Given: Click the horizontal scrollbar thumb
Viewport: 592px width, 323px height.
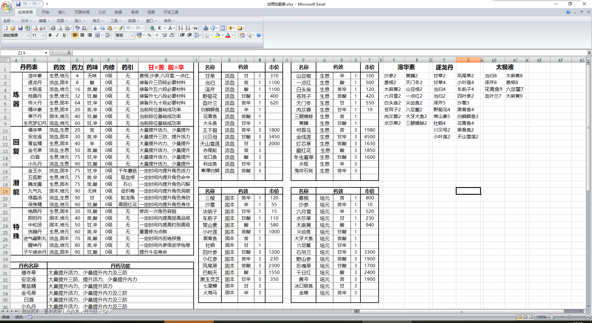Looking at the screenshot, I should click(462, 312).
